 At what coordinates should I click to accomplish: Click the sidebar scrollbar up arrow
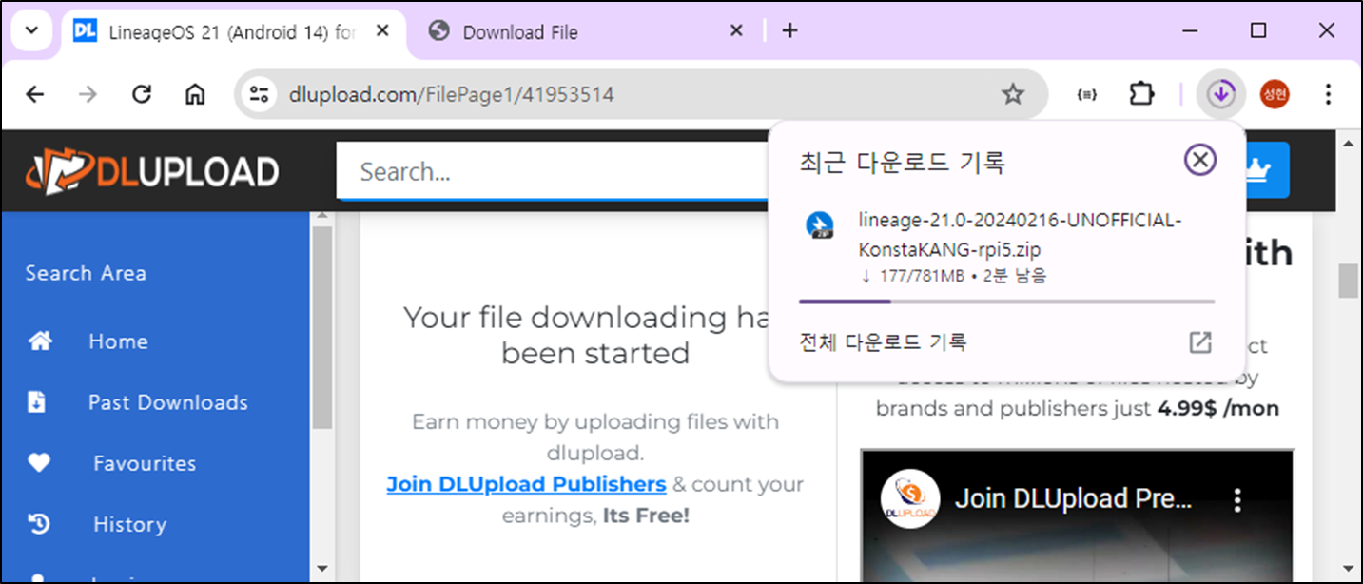[321, 218]
